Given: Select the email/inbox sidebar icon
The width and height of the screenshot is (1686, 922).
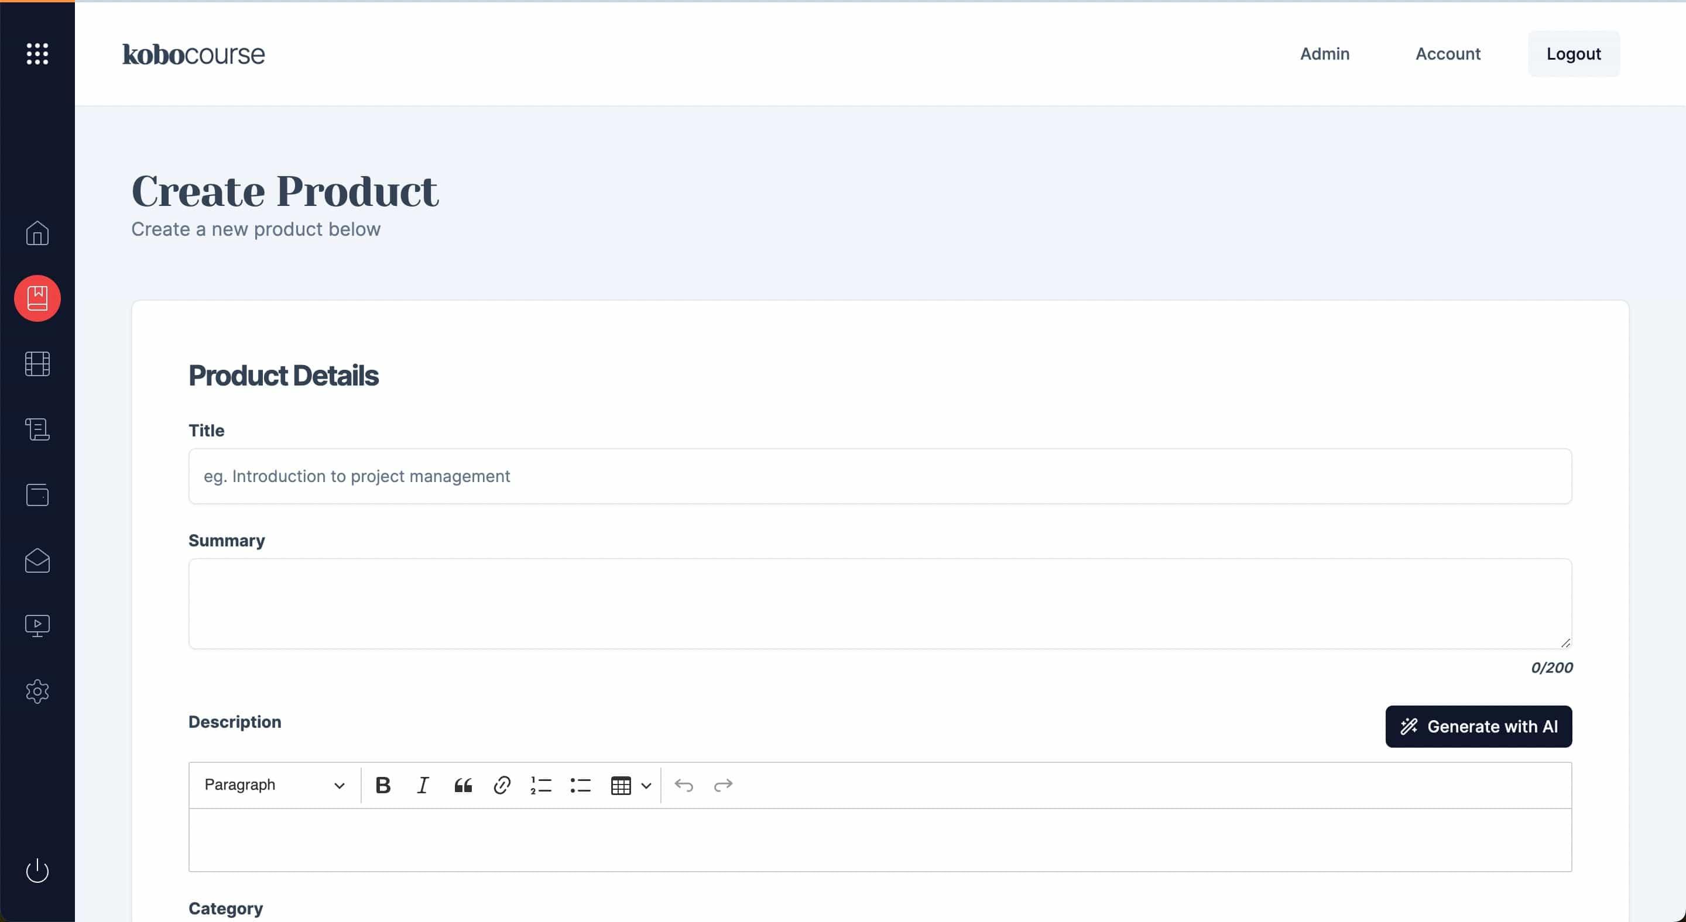Looking at the screenshot, I should [x=36, y=560].
